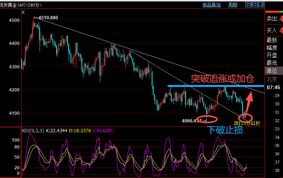283x178 pixels.
Task: Select the 最新 latest price row
Action: point(274,40)
